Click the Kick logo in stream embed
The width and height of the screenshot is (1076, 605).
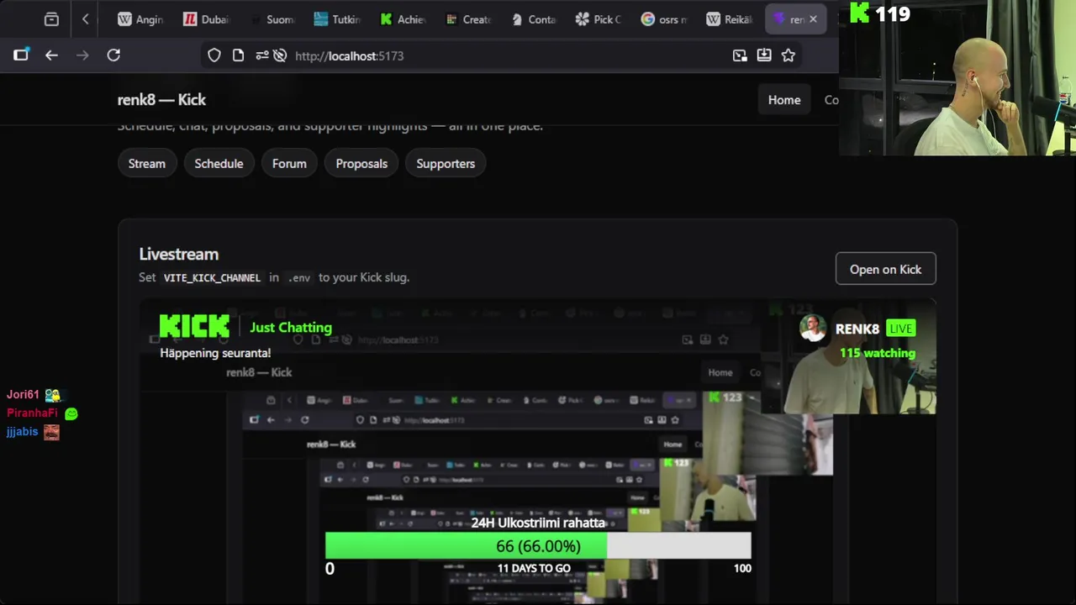point(194,326)
